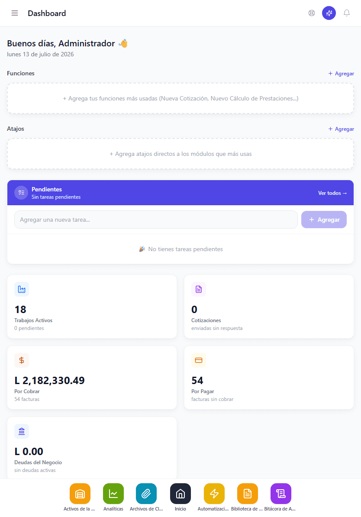The height and width of the screenshot is (517, 361).
Task: Click the facturas sin cobrar text
Action: pos(212,399)
